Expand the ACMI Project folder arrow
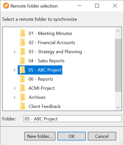Viewport: 124px width, 145px height. [x=15, y=88]
